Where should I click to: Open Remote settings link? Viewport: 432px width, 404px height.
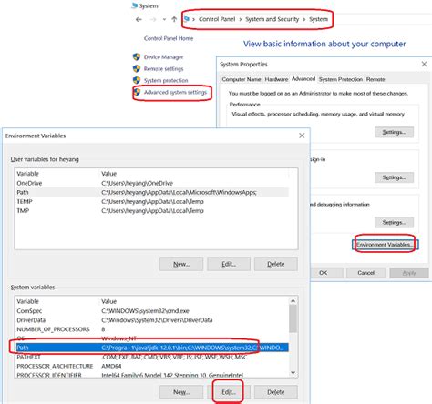[163, 69]
